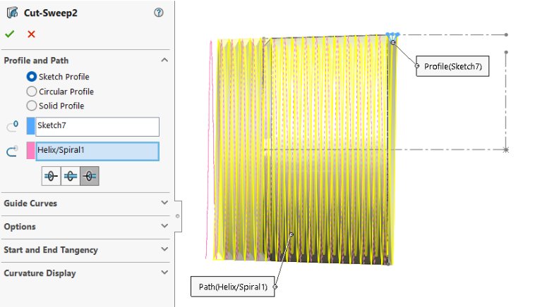547x307 pixels.
Task: Choose the Solid Profile radio button
Action: (31, 106)
